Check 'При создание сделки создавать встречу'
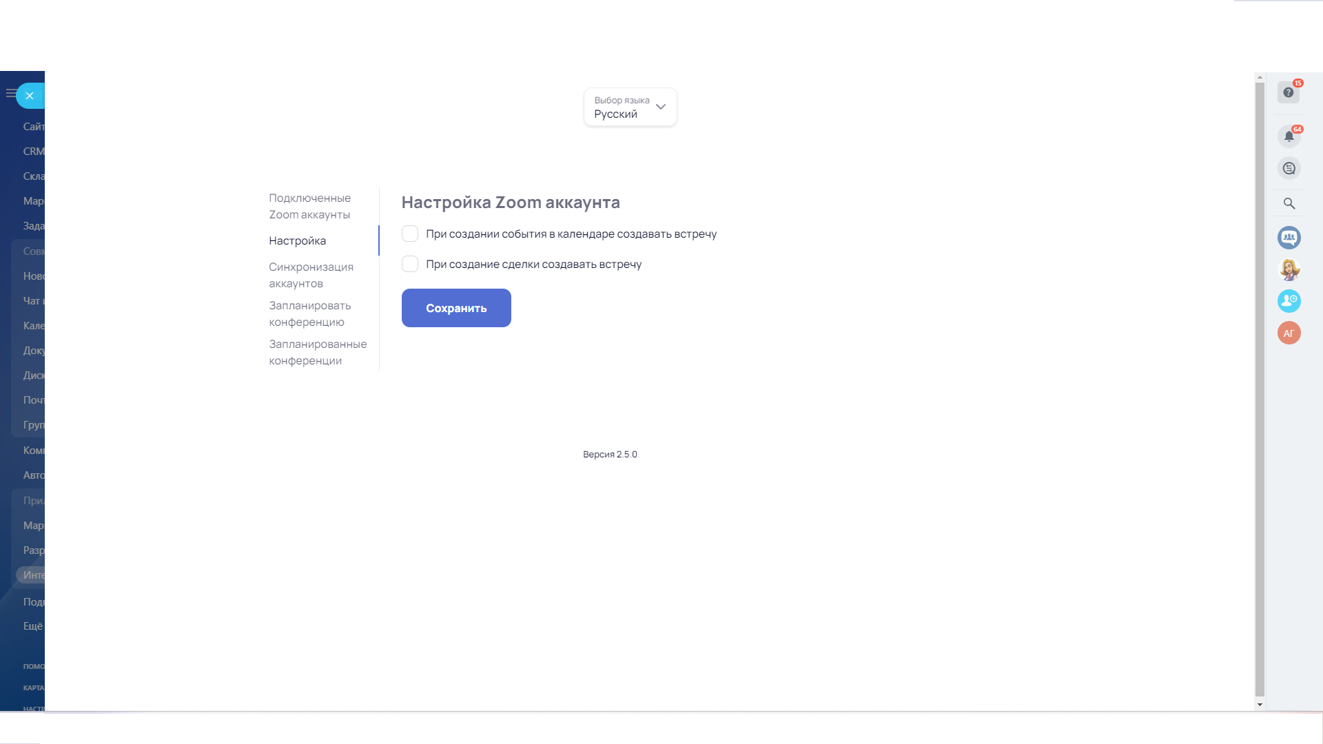The image size is (1323, 744). tap(410, 265)
